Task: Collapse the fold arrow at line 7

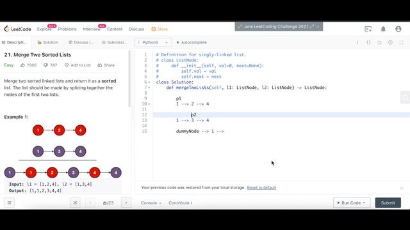Action: pyautogui.click(x=149, y=88)
